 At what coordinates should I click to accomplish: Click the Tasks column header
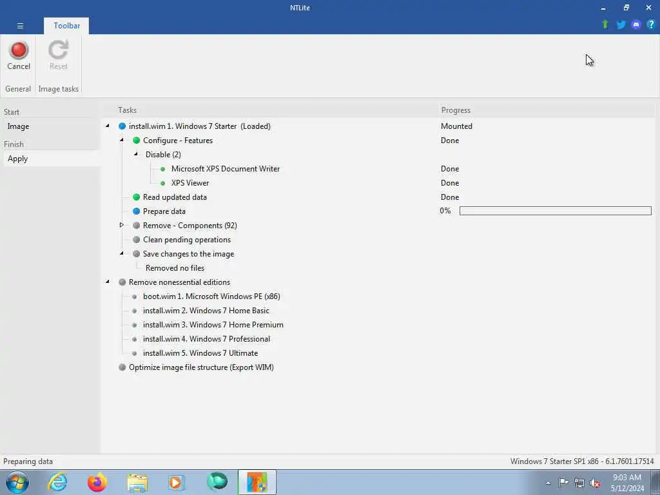pyautogui.click(x=128, y=110)
